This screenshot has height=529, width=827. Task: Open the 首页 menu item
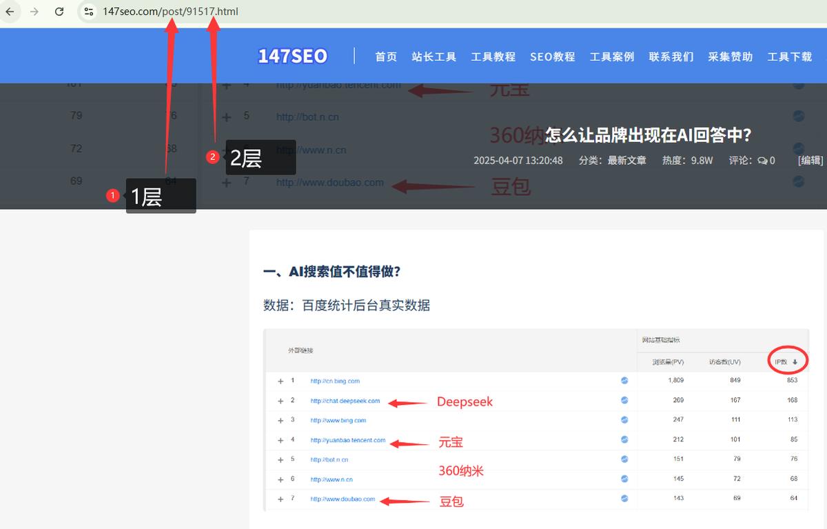(x=386, y=57)
